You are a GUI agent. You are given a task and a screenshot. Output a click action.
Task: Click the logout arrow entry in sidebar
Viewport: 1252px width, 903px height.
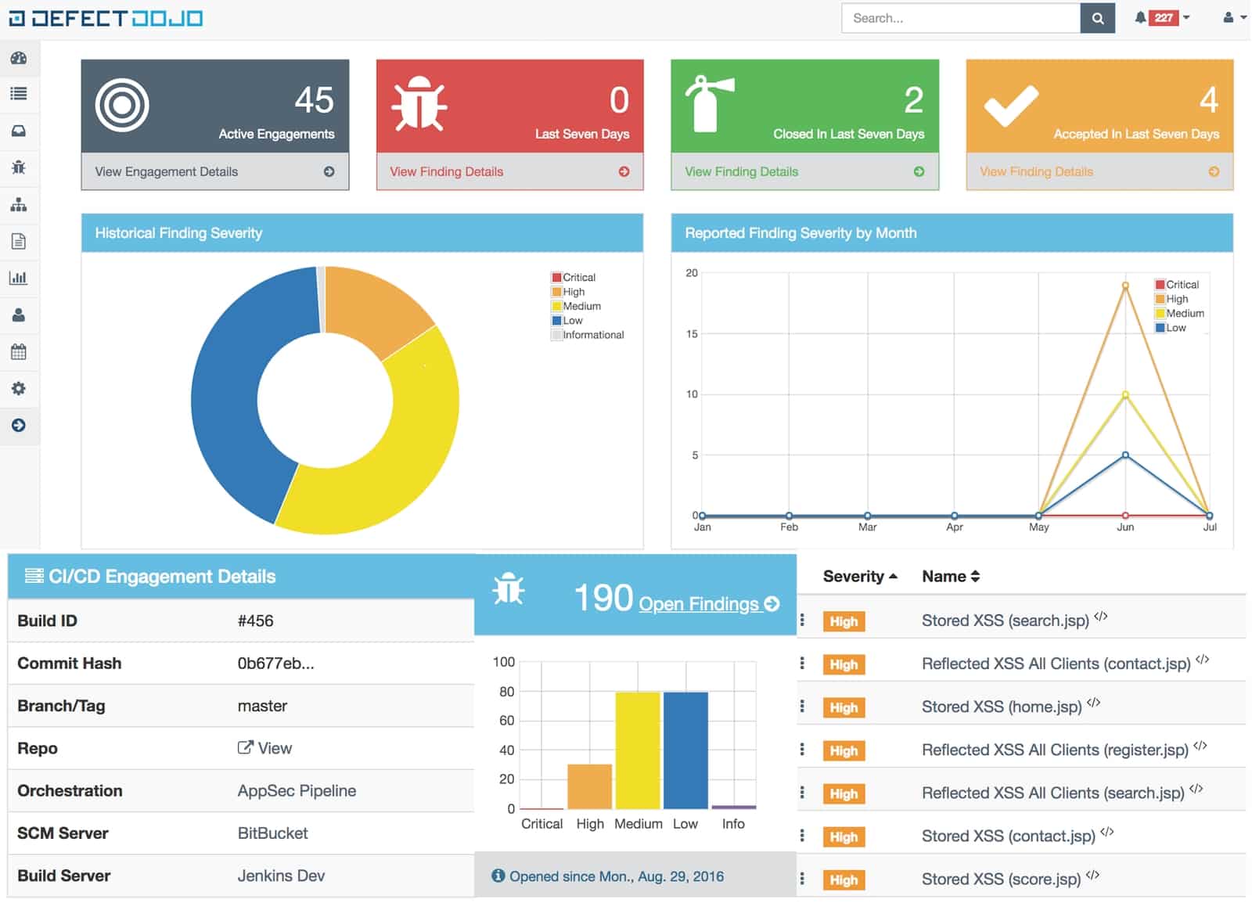(x=20, y=426)
